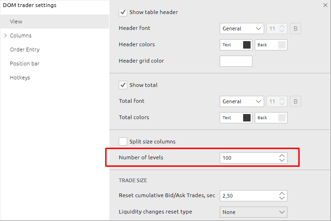Increase Header font size stepper
Image resolution: width=331 pixels, height=221 pixels.
click(x=281, y=26)
